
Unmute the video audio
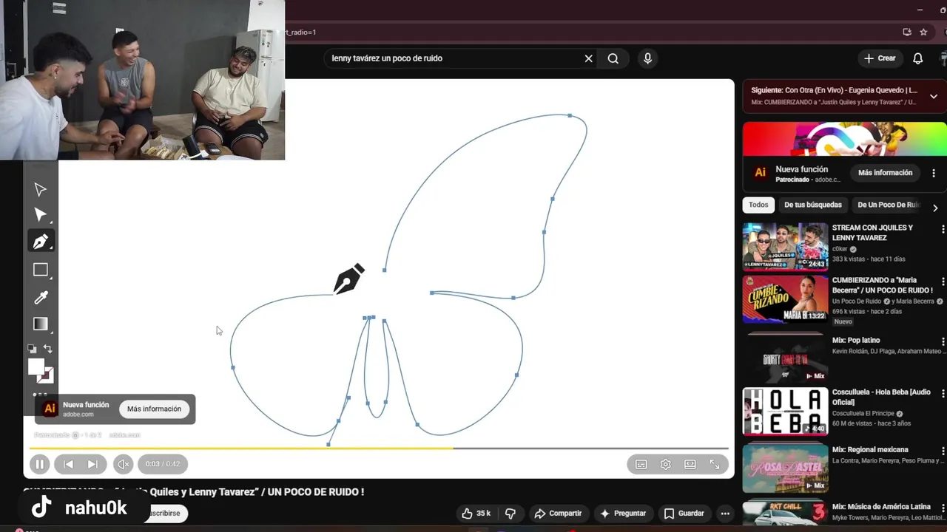click(x=124, y=464)
